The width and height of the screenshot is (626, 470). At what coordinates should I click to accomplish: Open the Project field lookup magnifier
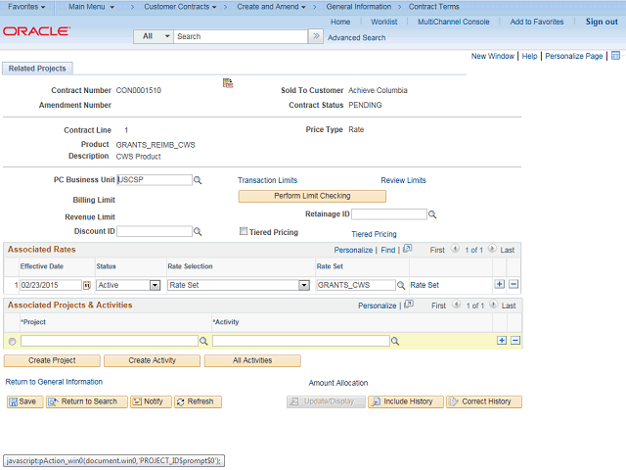(203, 341)
